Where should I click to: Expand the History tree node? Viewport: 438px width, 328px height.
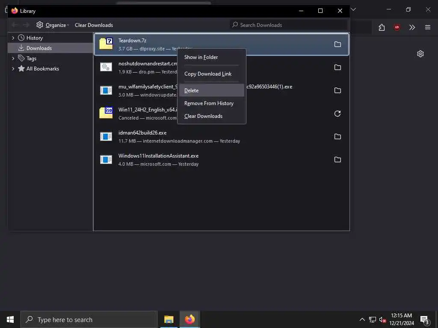coord(13,38)
